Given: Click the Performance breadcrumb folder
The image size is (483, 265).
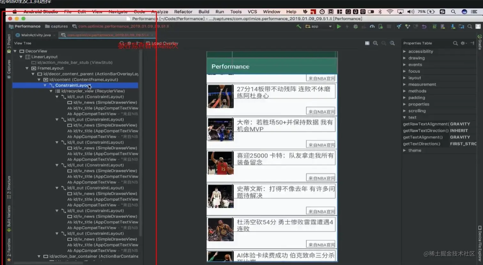Looking at the screenshot, I should click(25, 27).
